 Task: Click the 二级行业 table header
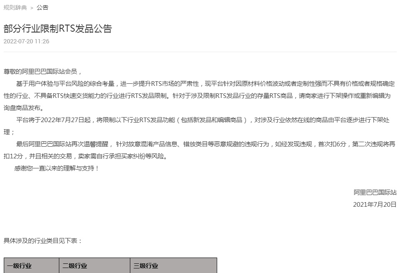tap(95, 265)
